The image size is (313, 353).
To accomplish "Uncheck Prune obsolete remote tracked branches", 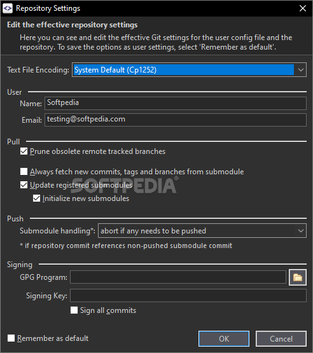I will click(24, 151).
